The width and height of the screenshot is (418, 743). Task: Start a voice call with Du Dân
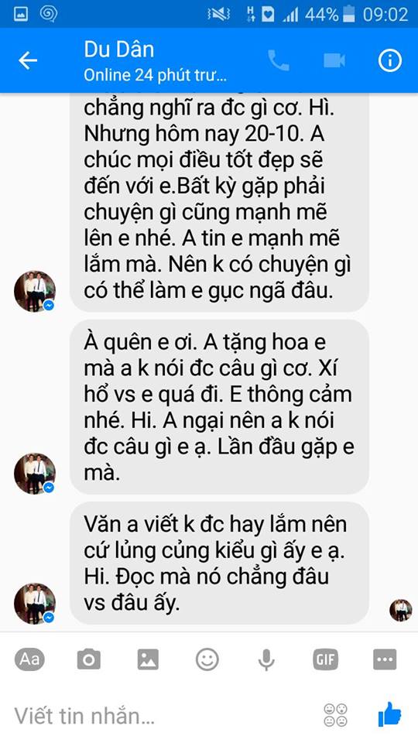[278, 60]
